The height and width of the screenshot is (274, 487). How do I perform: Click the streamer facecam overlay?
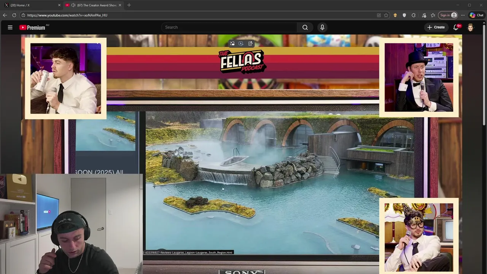tap(71, 224)
